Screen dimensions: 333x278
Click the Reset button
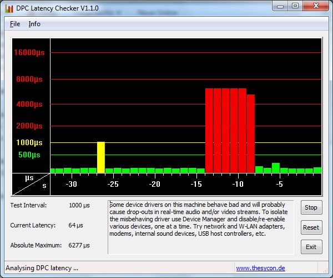[311, 227]
